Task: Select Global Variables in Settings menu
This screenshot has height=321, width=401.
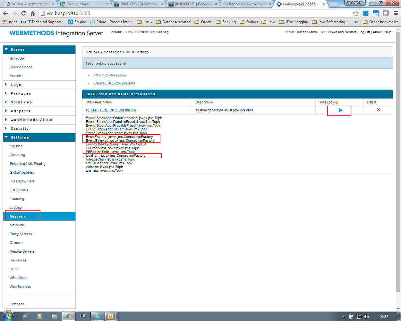Action: tap(22, 172)
